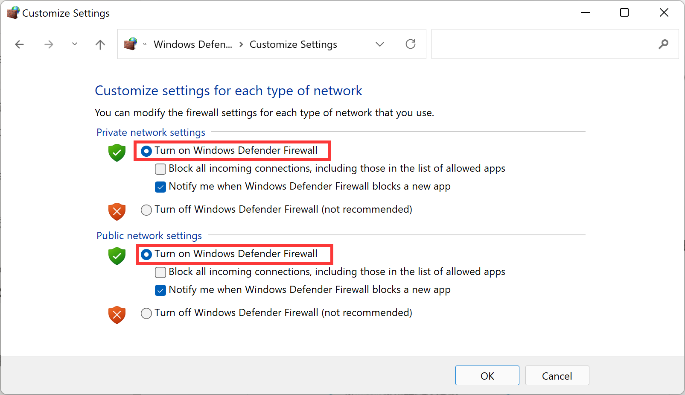Viewport: 685px width, 395px height.
Task: Click 'You can modify the firewall settings' text
Action: click(x=264, y=113)
